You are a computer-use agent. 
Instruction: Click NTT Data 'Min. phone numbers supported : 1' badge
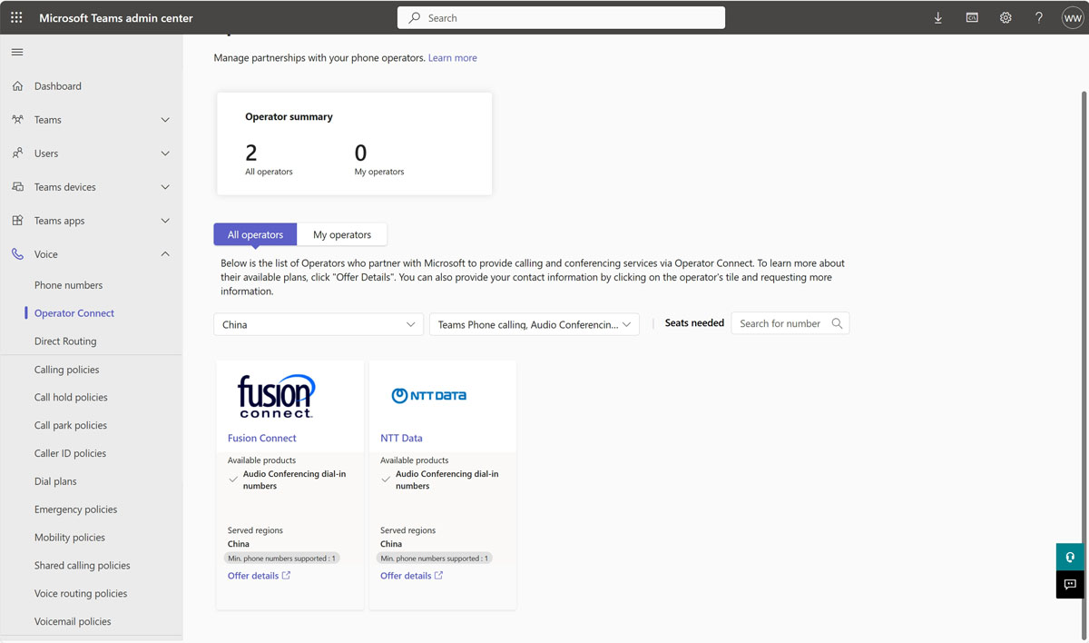click(435, 559)
